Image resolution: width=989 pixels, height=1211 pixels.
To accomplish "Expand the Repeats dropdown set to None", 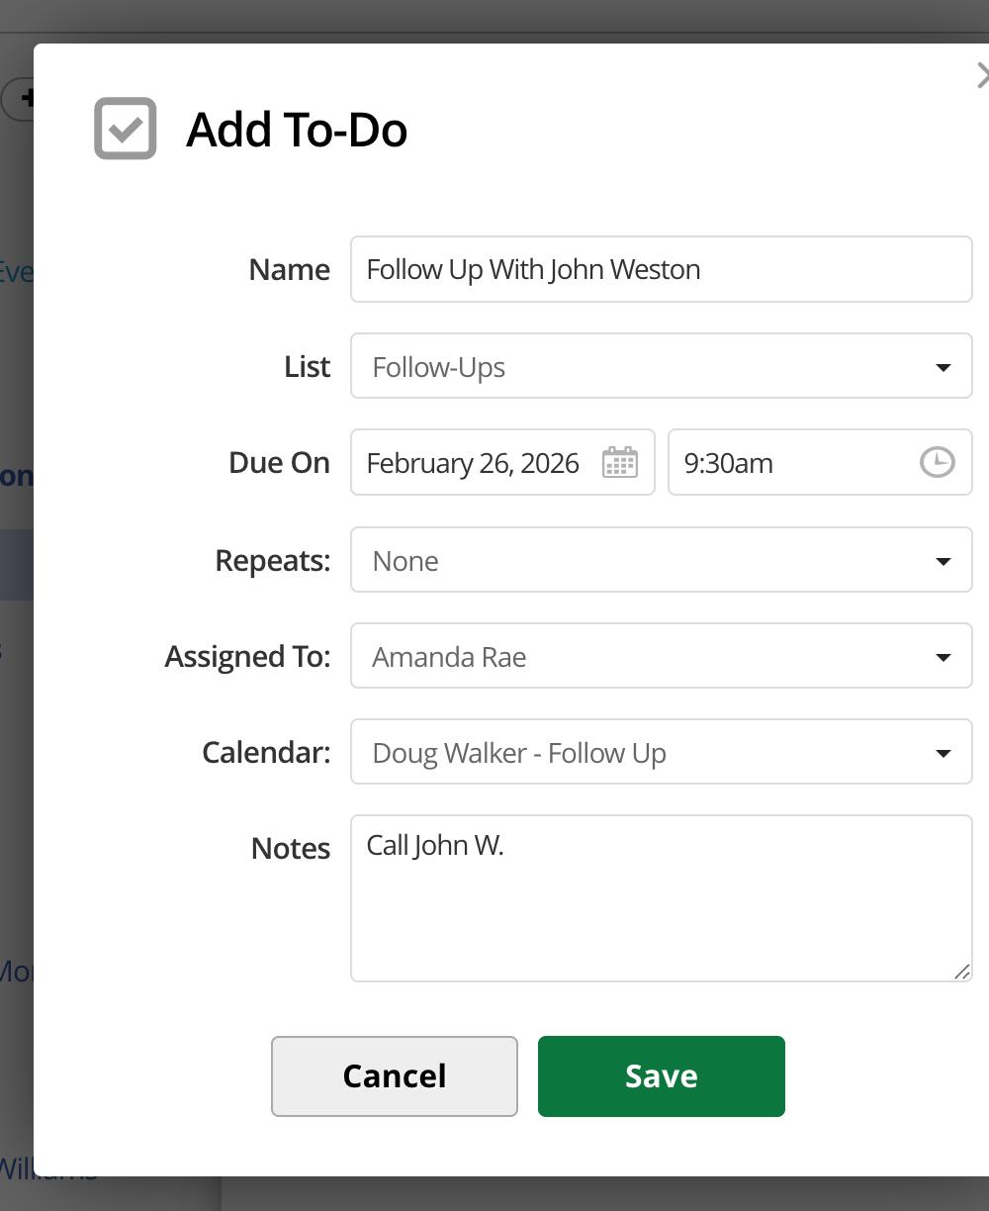I will pos(661,560).
